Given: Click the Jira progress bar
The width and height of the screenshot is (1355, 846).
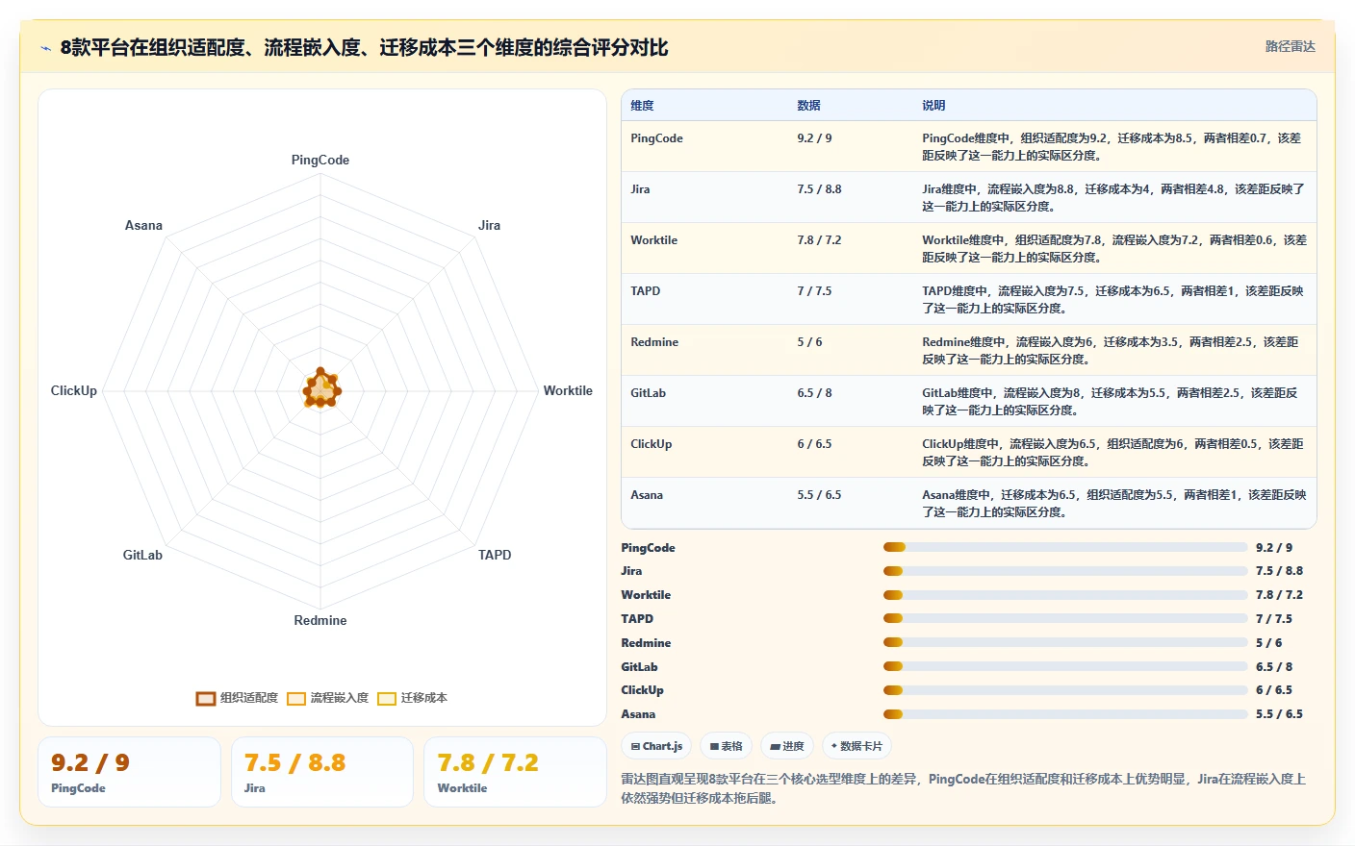Looking at the screenshot, I should (1064, 571).
